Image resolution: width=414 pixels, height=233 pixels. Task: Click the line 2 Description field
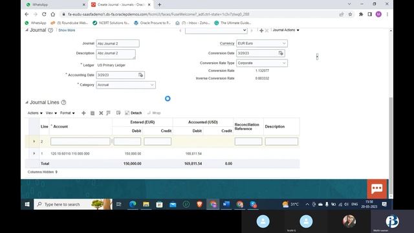[x=281, y=142]
